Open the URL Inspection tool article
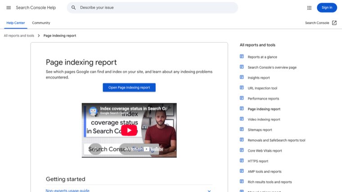The image size is (342, 192). click(x=262, y=88)
